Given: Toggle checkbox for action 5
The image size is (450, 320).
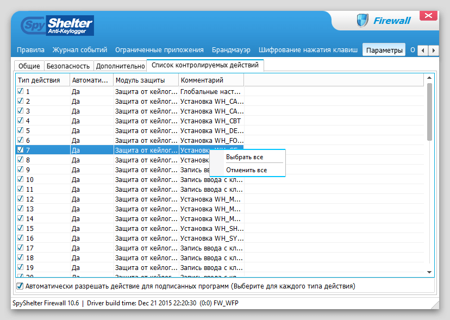Looking at the screenshot, I should [x=20, y=130].
